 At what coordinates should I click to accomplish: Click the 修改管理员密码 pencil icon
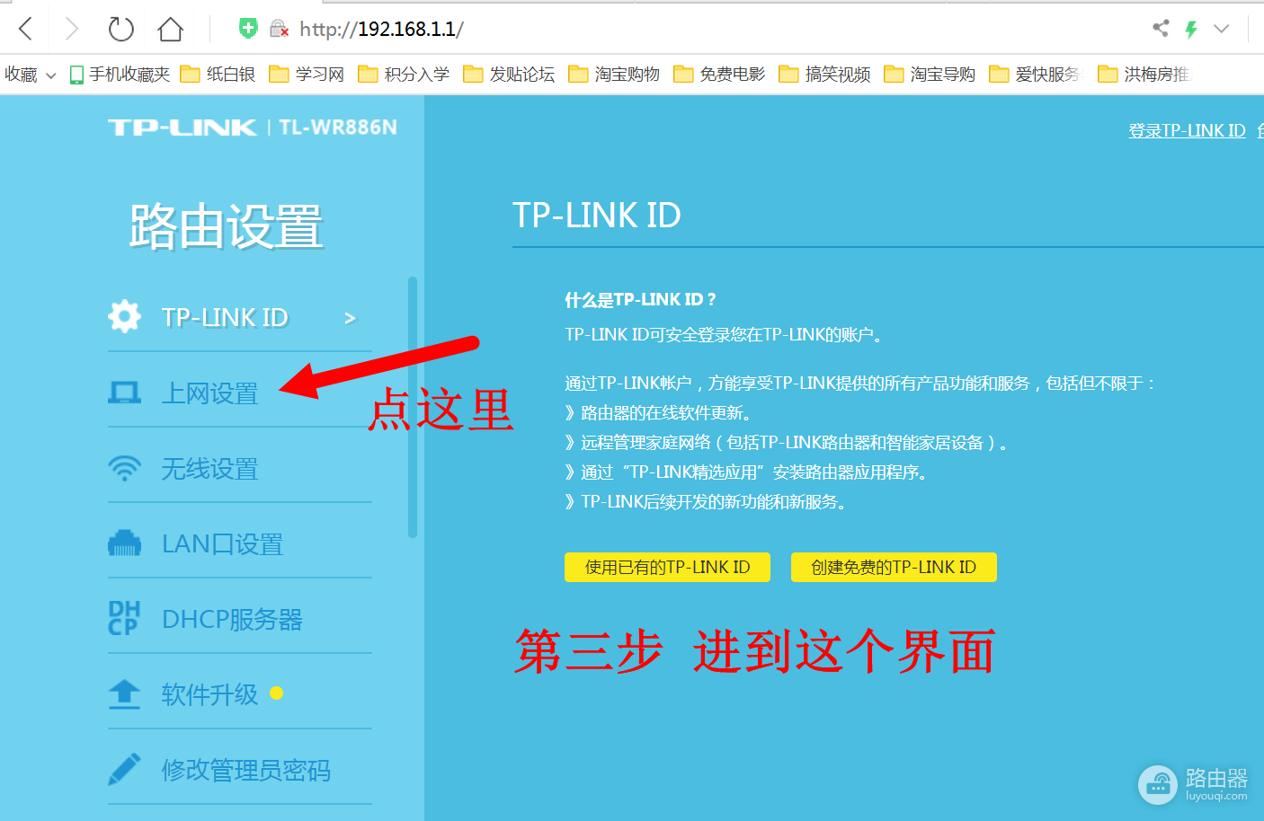(124, 769)
